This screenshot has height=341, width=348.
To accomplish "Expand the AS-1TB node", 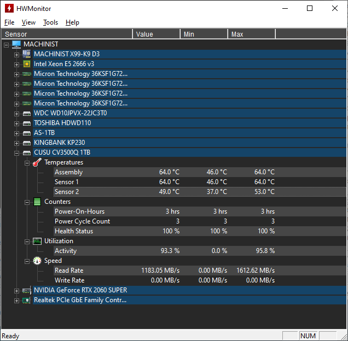I will (x=16, y=133).
